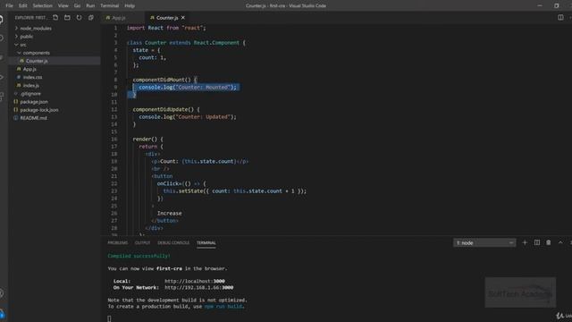Open the View menu
The width and height of the screenshot is (572, 322).
(x=63, y=5)
